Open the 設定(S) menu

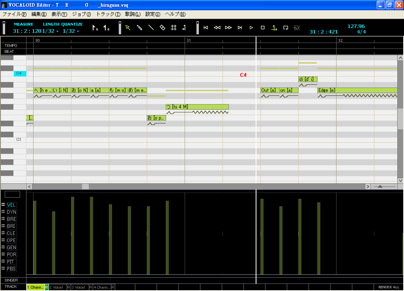pos(153,14)
